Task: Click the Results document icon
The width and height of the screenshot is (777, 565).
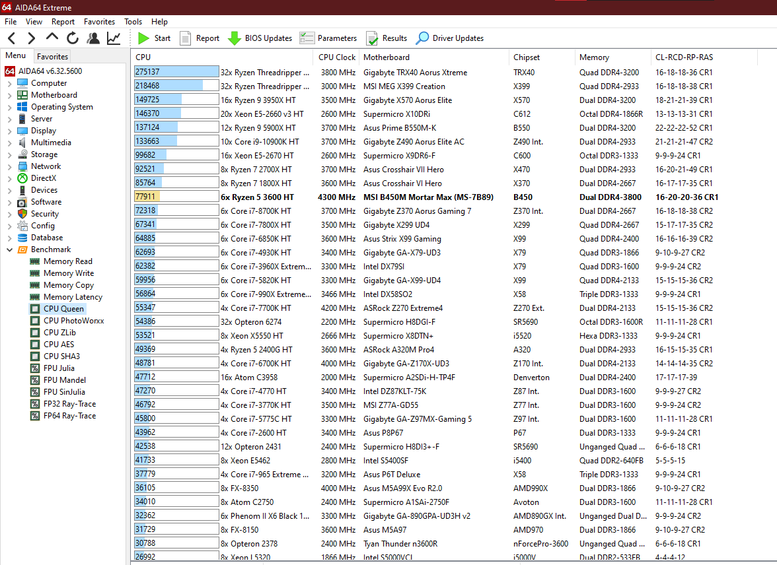Action: click(372, 38)
